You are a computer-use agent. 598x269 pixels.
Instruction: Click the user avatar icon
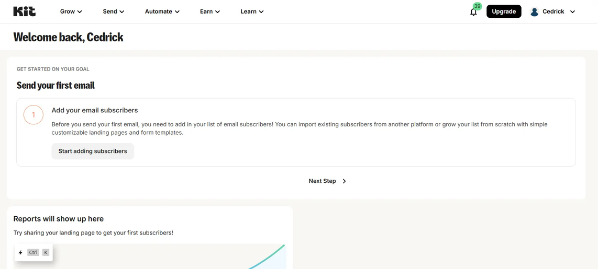coord(534,11)
